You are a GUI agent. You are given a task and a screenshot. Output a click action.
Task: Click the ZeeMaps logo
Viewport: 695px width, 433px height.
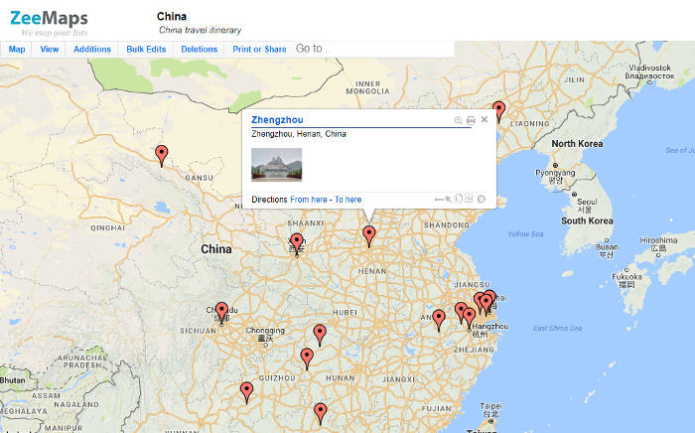tap(49, 22)
